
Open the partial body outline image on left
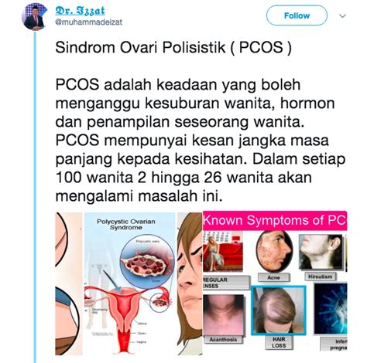coord(69,283)
